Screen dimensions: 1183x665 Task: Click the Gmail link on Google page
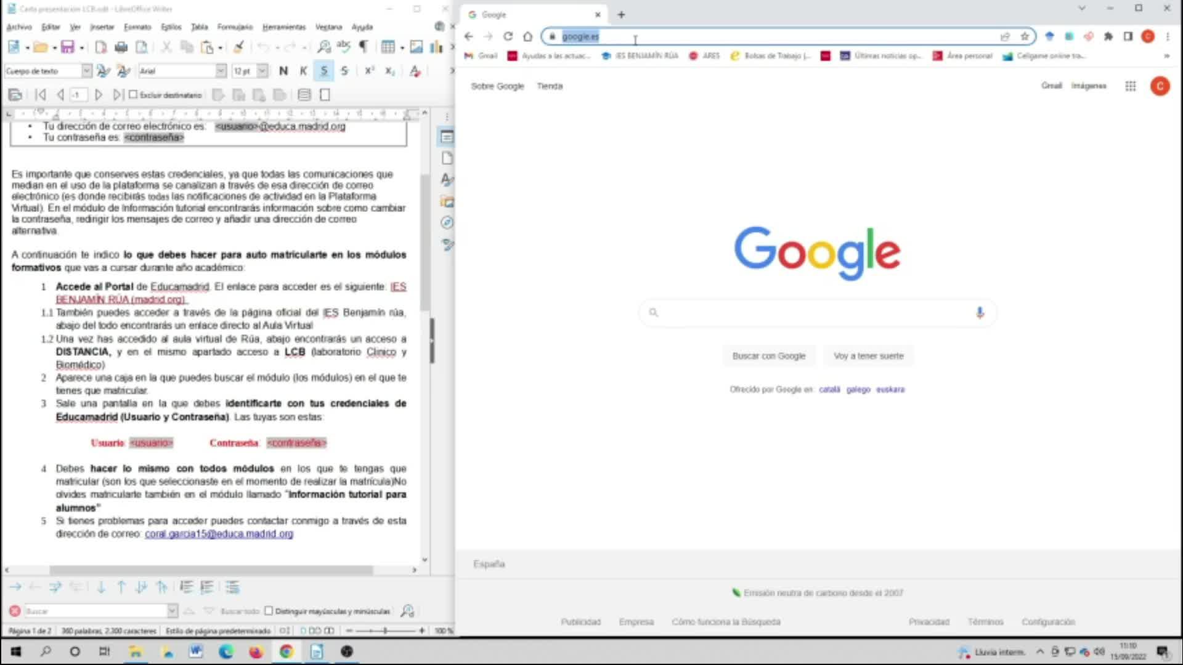[1051, 86]
